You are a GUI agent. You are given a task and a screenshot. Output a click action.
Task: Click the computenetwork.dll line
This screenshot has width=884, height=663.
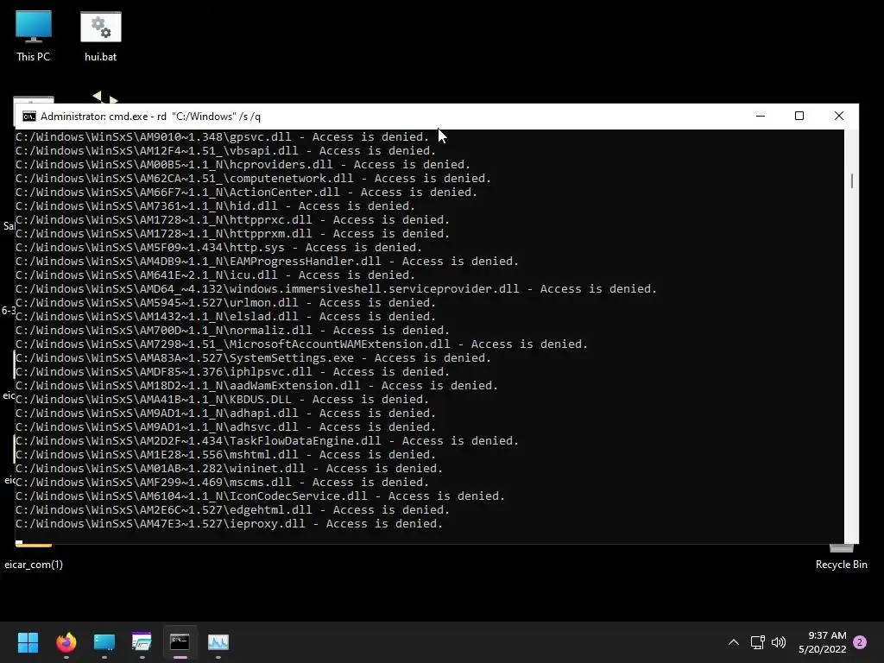tap(253, 178)
